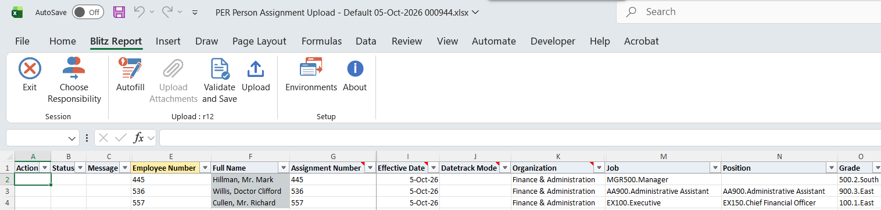Screen dimensions: 881x210
Task: Switch to the Help tab
Action: click(600, 41)
